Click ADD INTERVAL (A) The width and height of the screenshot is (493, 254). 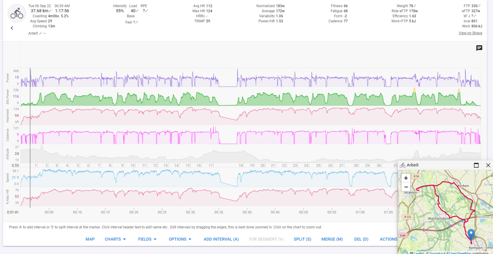coord(221,239)
